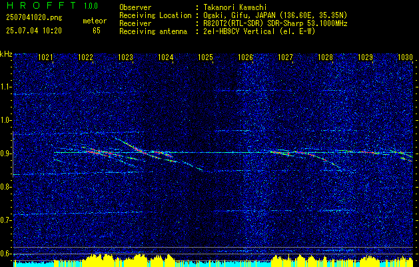Screen dimensions: 419x267
Task: Click time marker 1028
Action: [326, 57]
